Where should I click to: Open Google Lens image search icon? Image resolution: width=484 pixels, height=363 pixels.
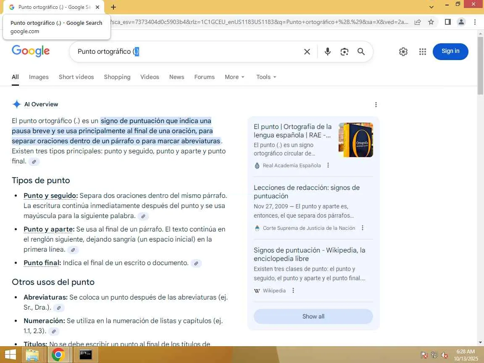click(x=345, y=52)
